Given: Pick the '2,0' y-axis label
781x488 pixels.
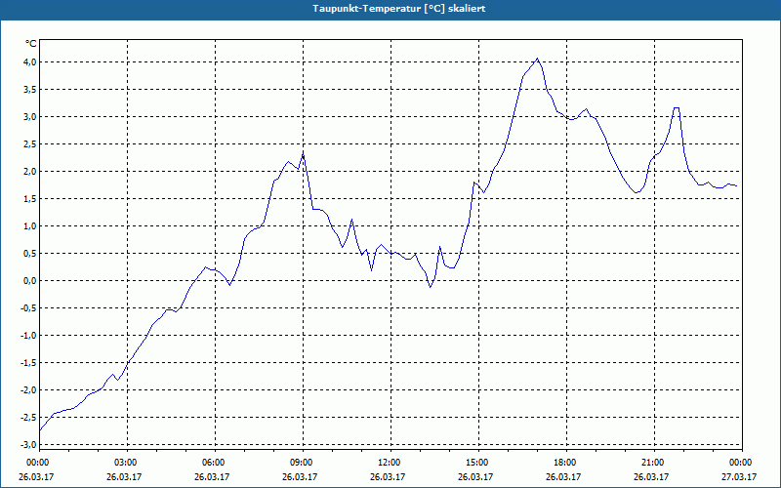Looking at the screenshot, I should click(30, 172).
